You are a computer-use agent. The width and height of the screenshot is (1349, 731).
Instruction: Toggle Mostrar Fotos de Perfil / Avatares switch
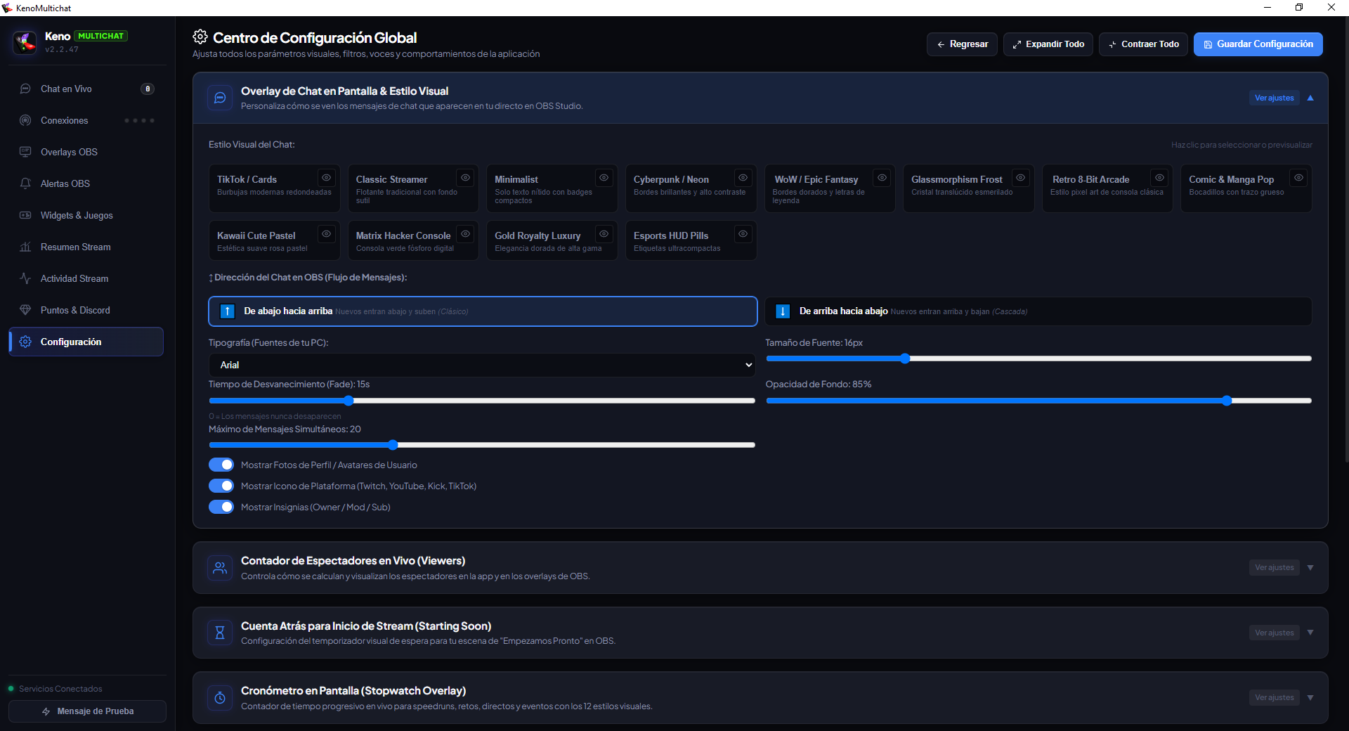(x=221, y=465)
